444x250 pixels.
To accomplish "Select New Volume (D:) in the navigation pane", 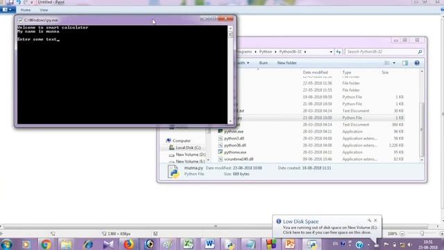I will 190,154.
